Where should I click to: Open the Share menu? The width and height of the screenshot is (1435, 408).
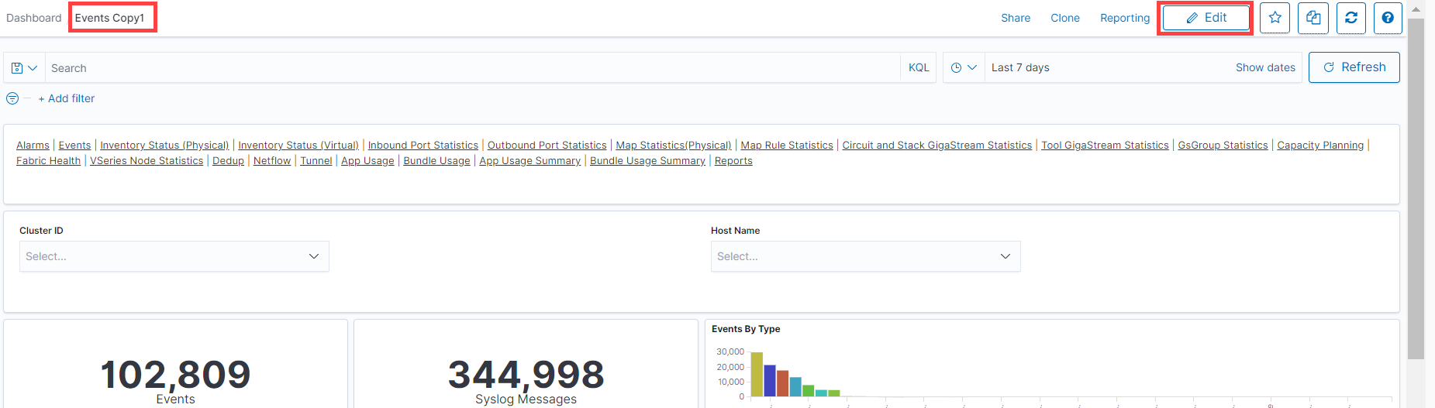1016,18
